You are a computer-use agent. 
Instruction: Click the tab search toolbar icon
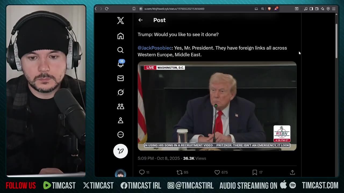click(x=297, y=9)
